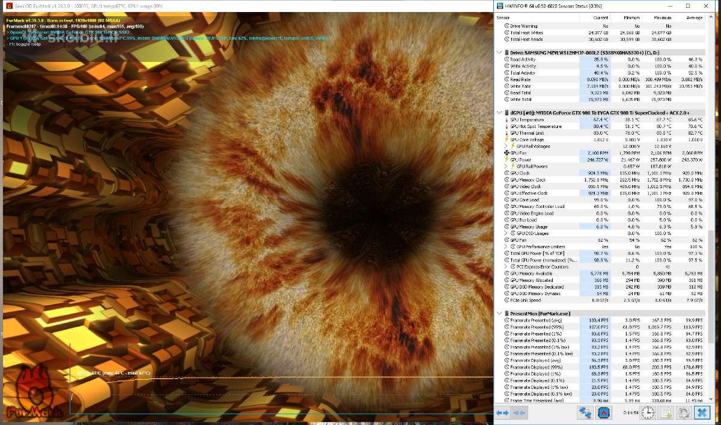
Task: Click the thermometer icon beside GPU Hot Spot Temperature
Action: pos(507,126)
